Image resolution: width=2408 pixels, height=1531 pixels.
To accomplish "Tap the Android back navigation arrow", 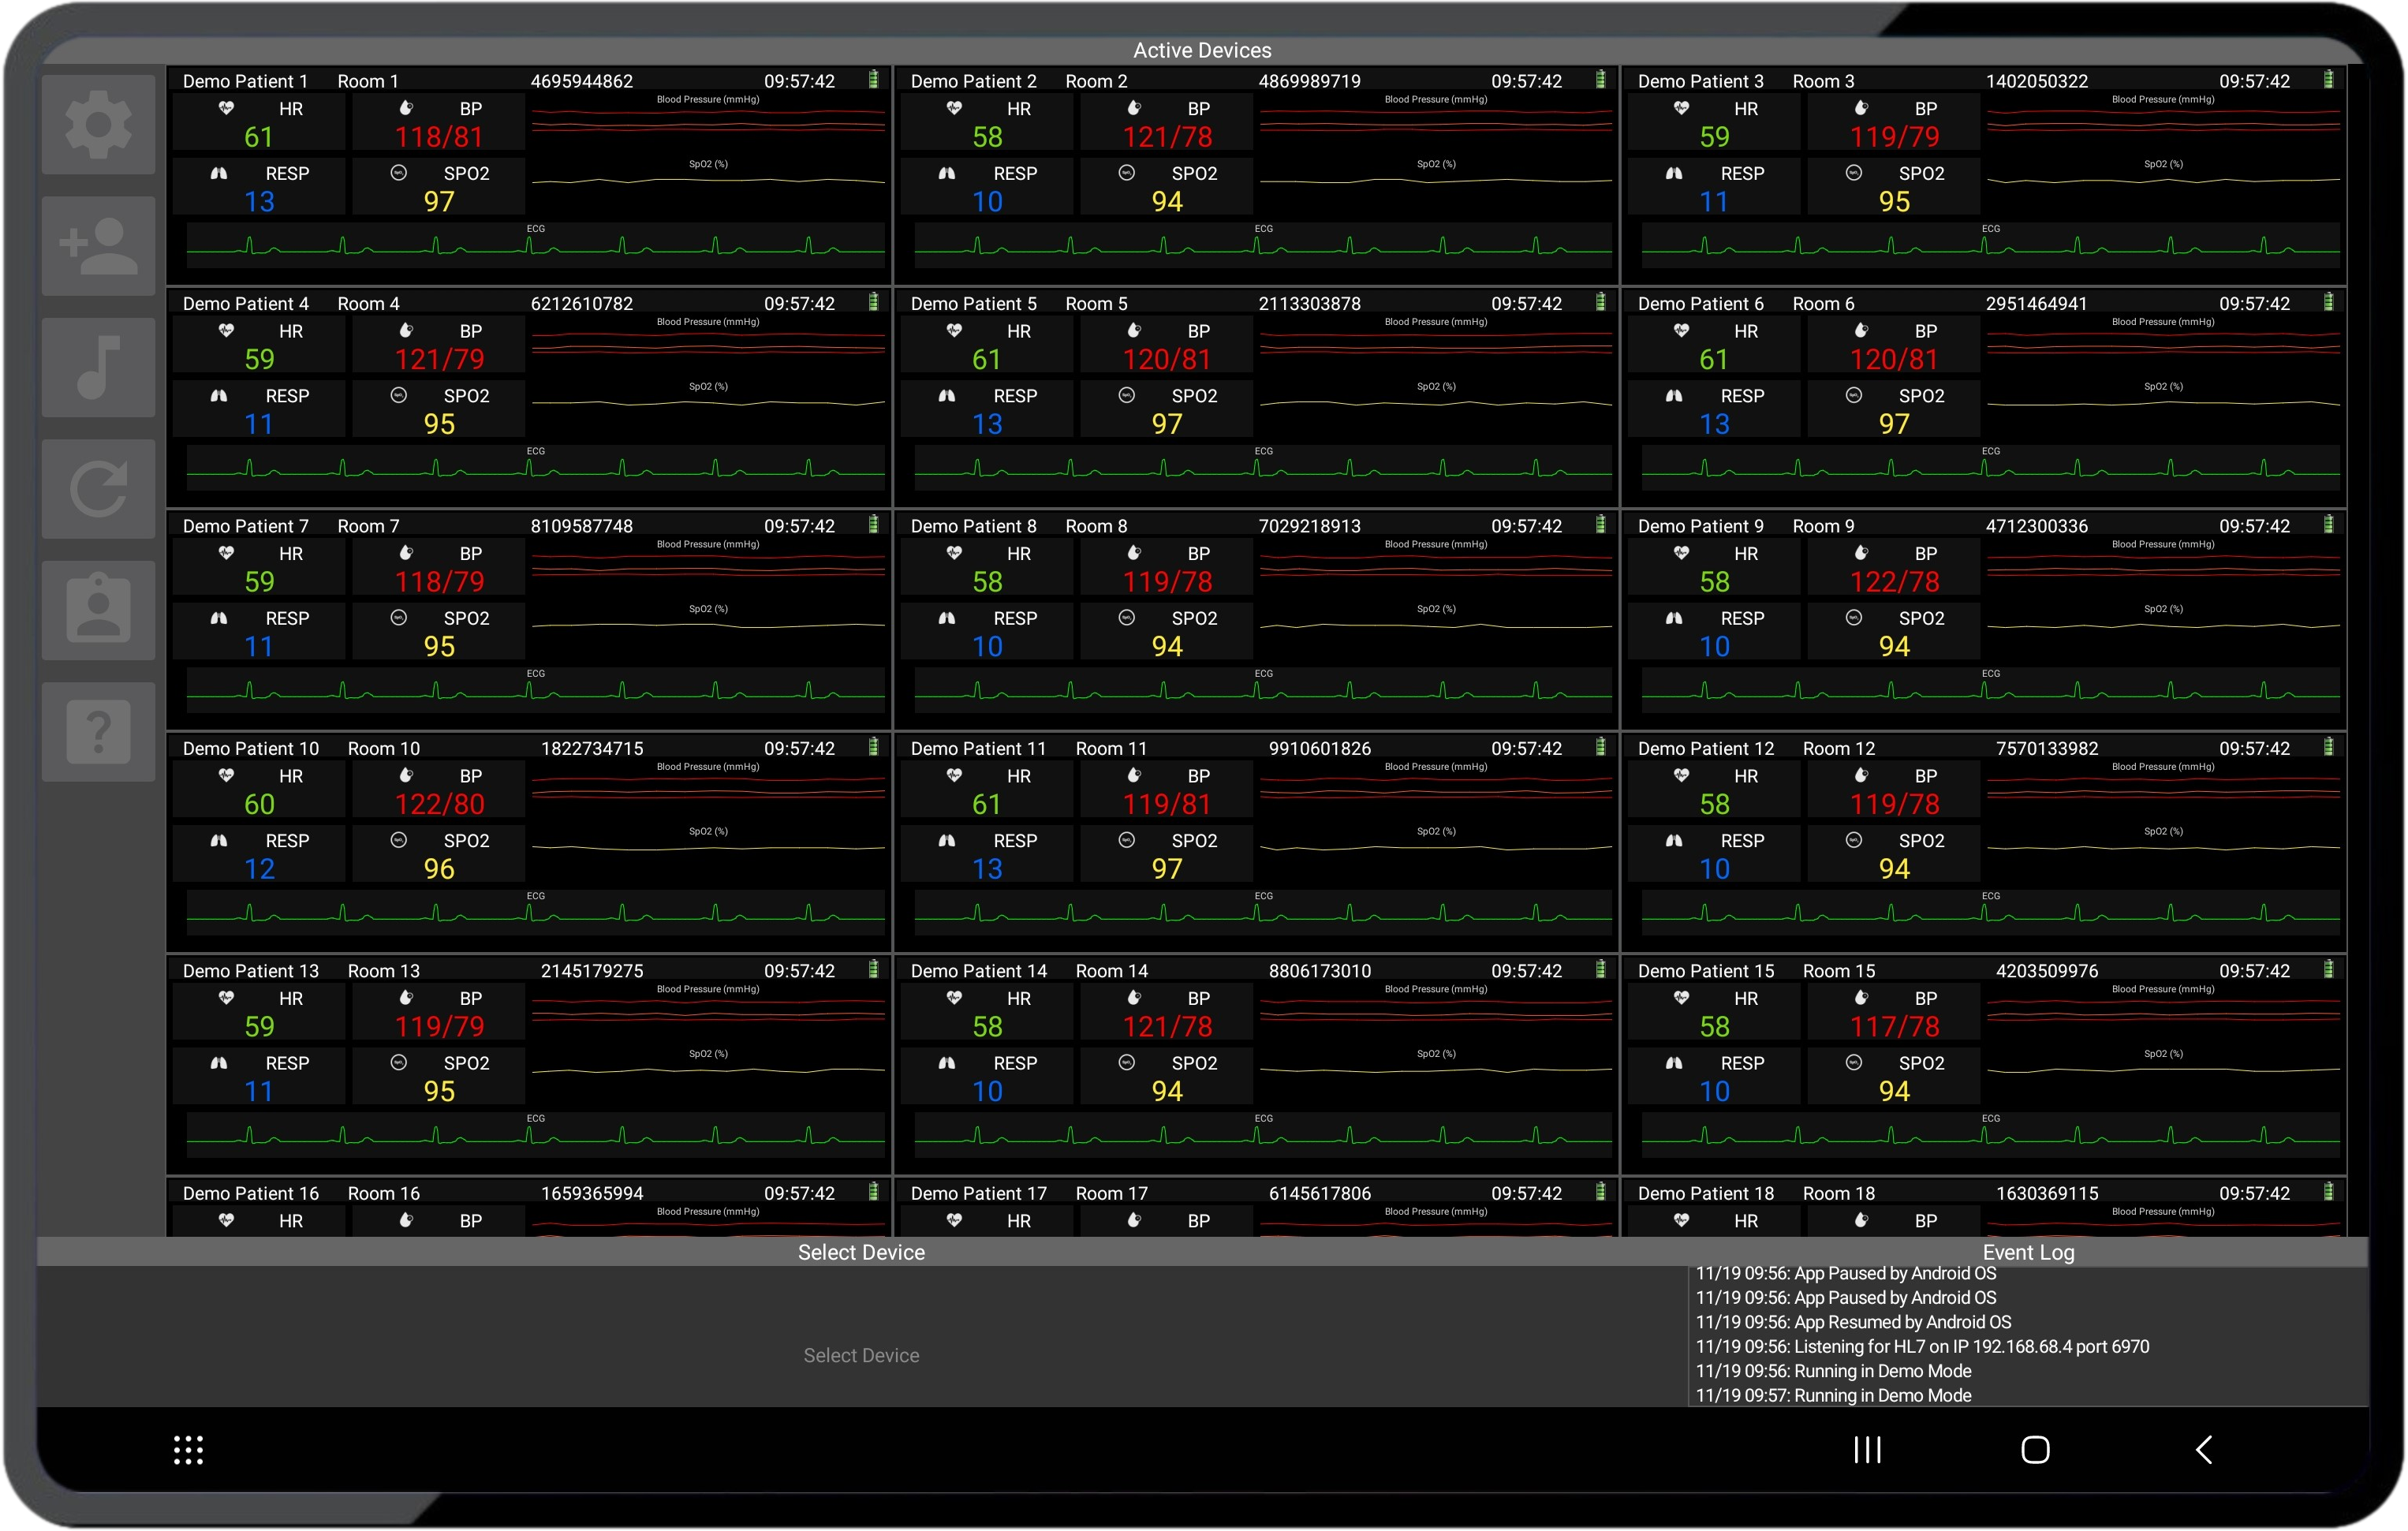I will point(2204,1449).
